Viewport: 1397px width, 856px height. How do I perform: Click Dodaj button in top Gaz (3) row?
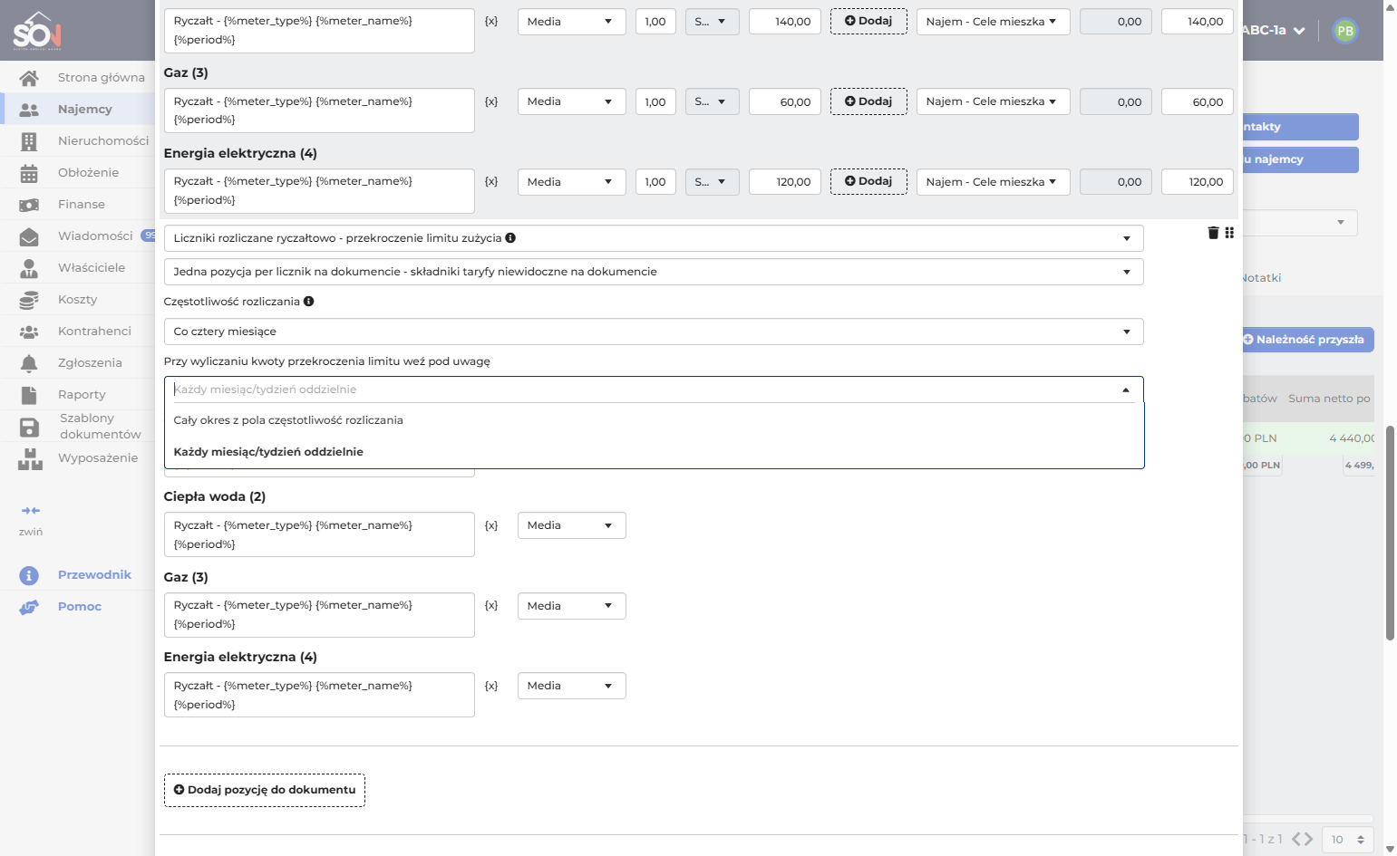pyautogui.click(x=868, y=101)
